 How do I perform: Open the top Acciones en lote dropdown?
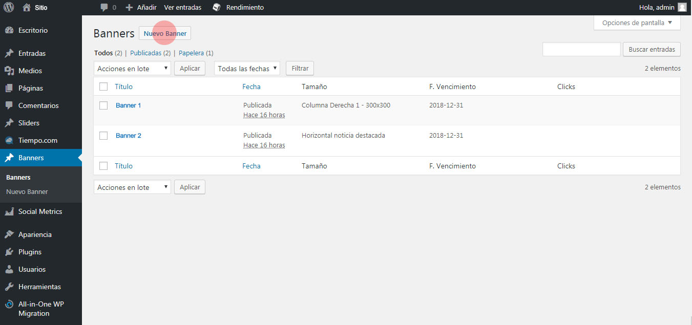pyautogui.click(x=132, y=69)
